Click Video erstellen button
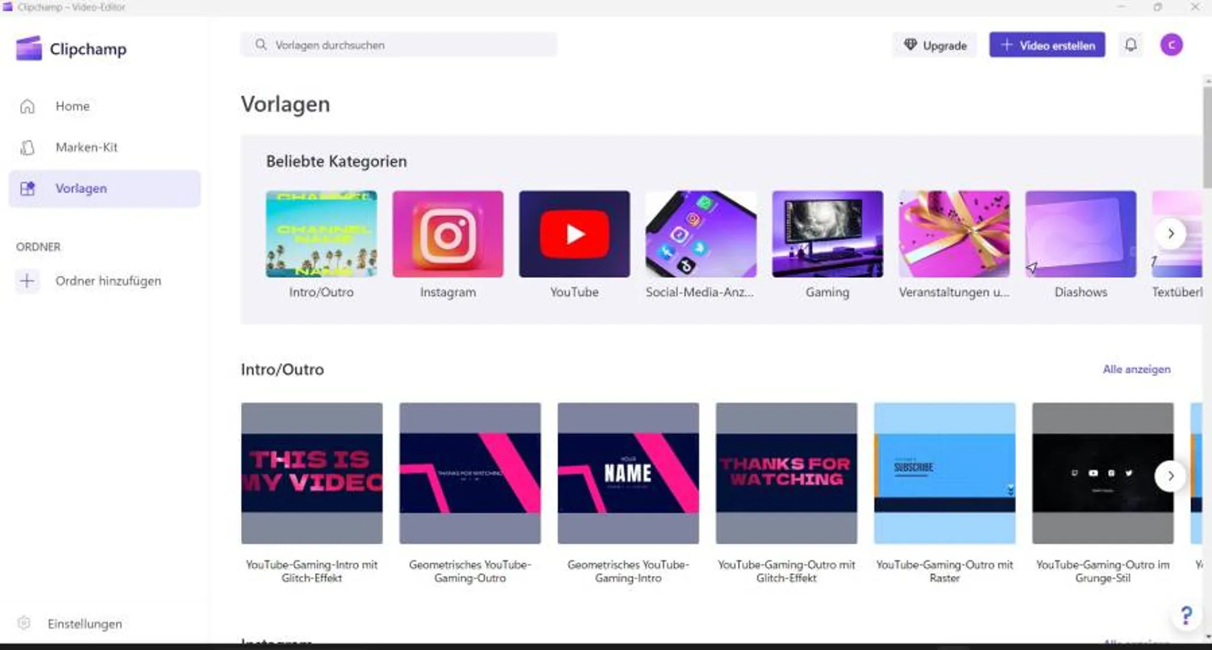 1047,45
